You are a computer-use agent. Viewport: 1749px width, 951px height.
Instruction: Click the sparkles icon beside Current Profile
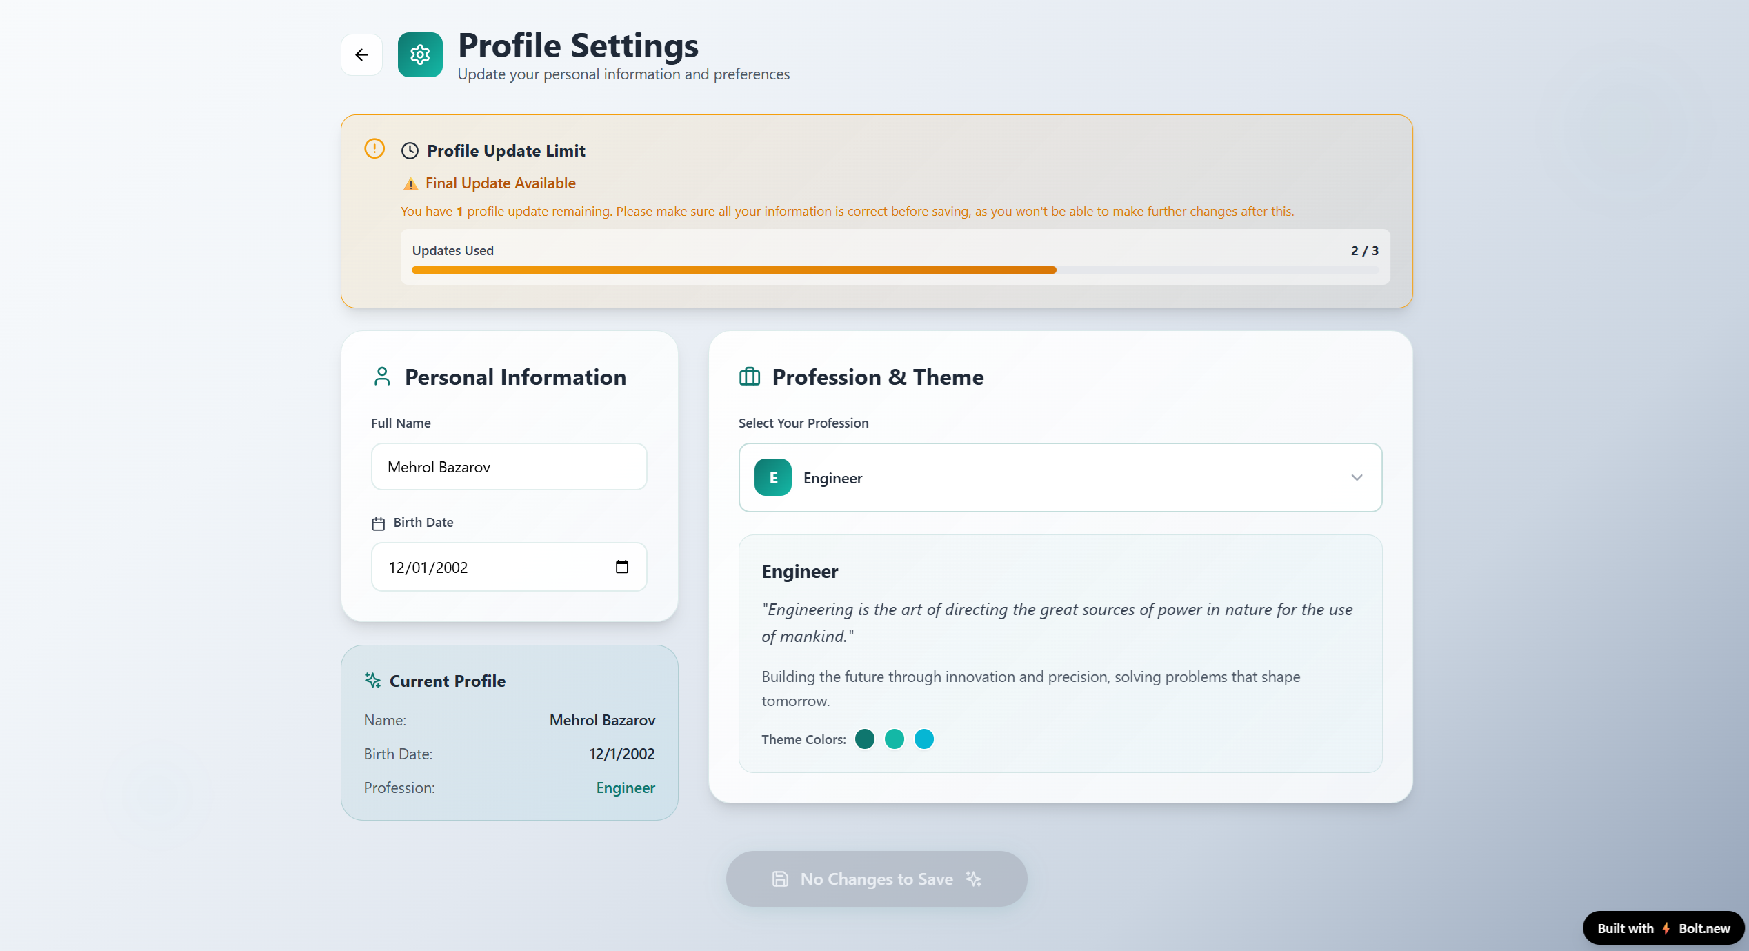pyautogui.click(x=372, y=681)
